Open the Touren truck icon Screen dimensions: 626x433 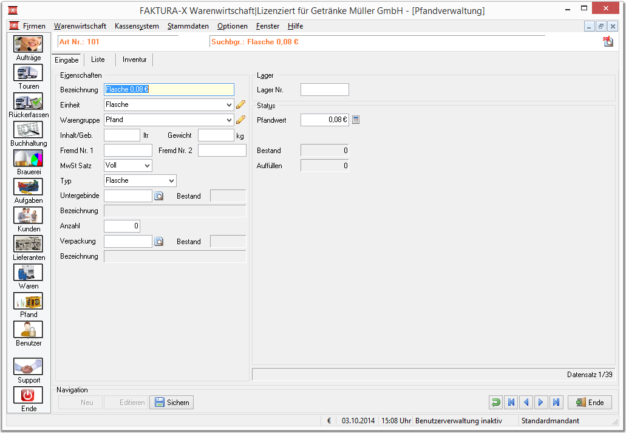coord(28,73)
